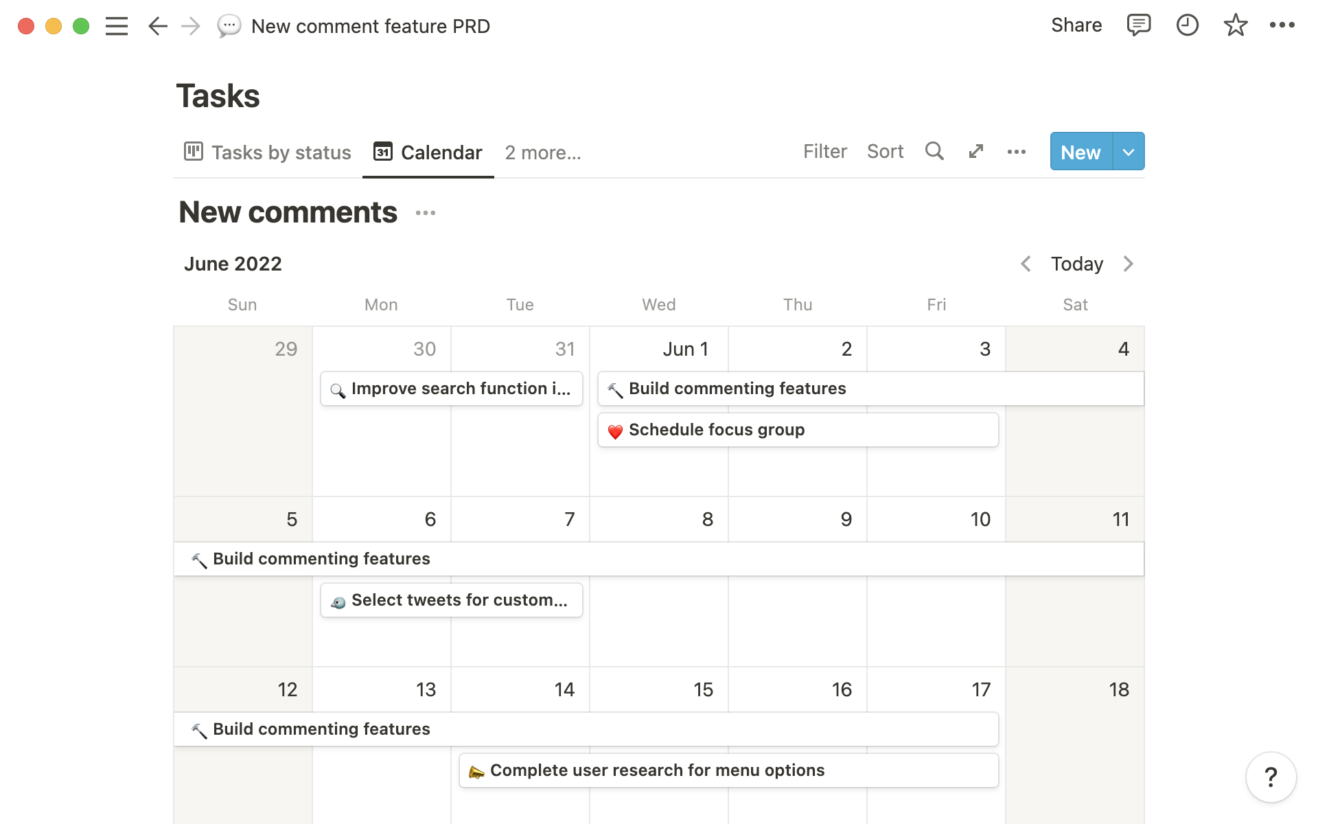This screenshot has width=1318, height=824.
Task: Click the 'Today' navigation button
Action: click(x=1076, y=264)
